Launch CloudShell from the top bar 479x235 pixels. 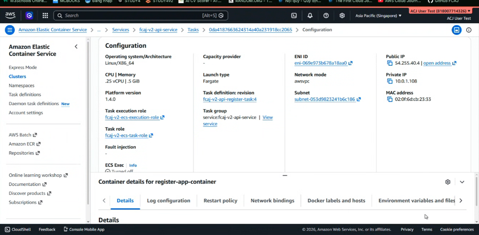[294, 15]
